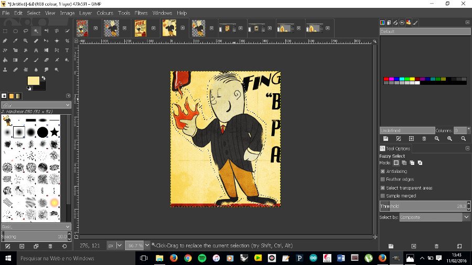Toggle Select transparent areas checkbox
Screen dimensions: 472x265
click(383, 188)
